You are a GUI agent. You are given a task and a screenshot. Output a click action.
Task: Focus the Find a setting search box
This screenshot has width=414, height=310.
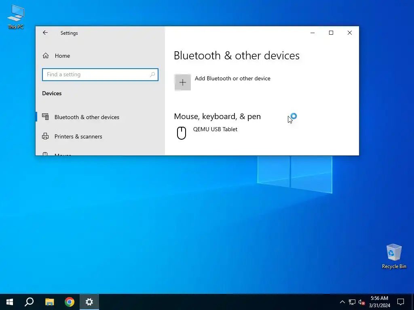click(100, 75)
